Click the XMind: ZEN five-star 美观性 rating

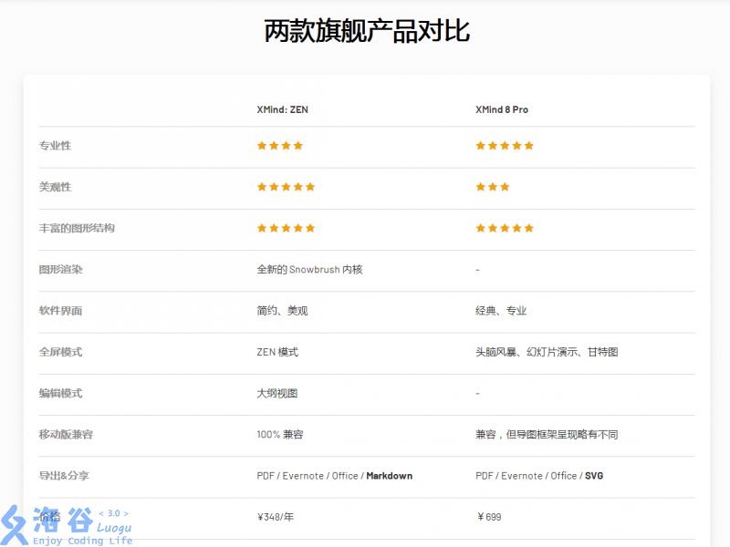tap(286, 187)
